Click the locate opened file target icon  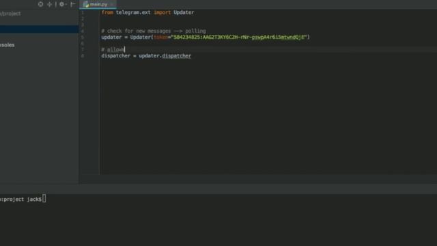[41, 4]
